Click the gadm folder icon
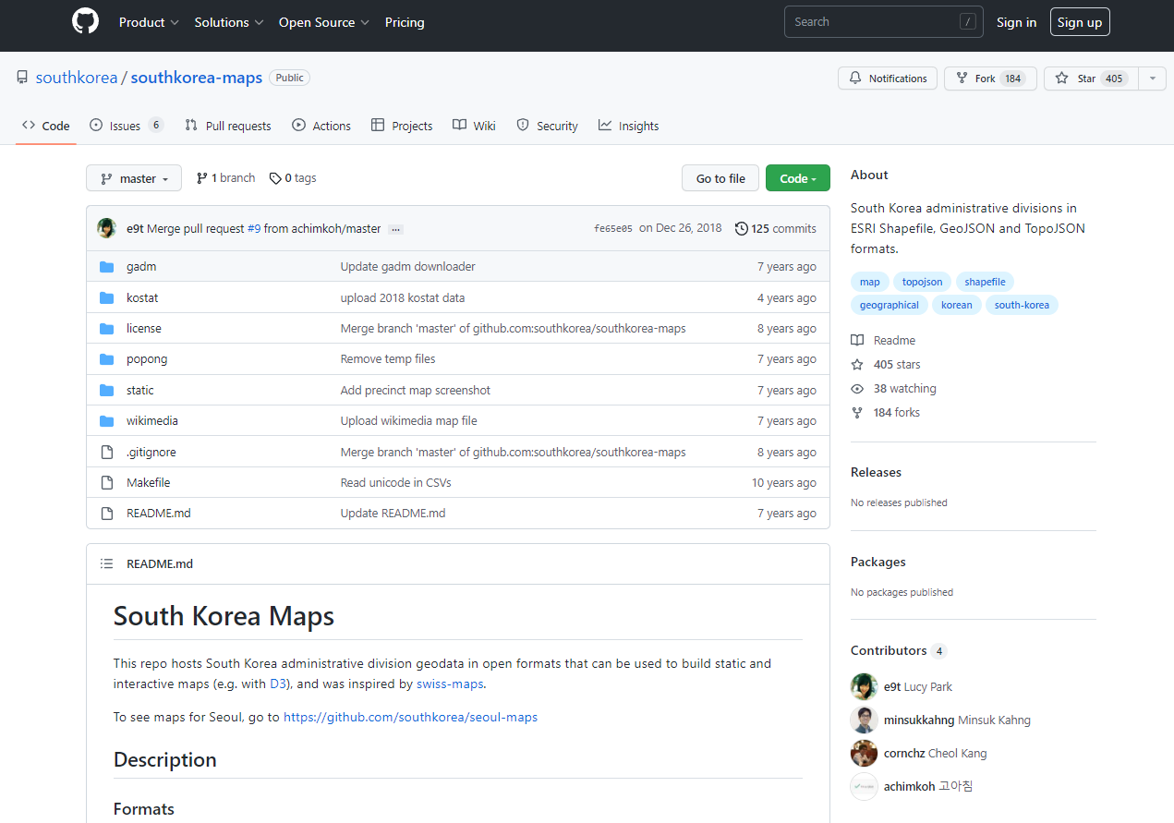This screenshot has width=1174, height=823. (x=106, y=267)
